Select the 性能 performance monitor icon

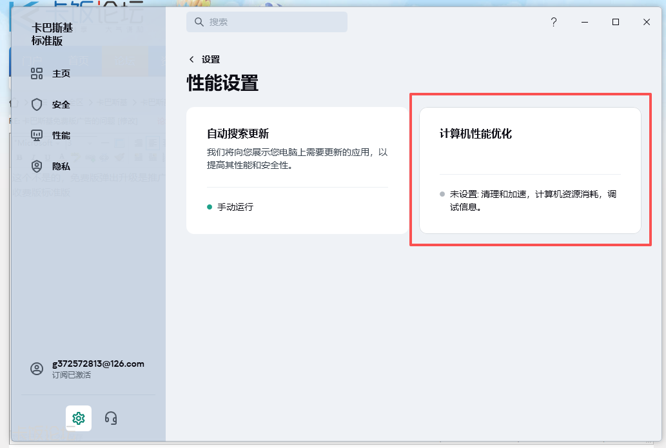click(x=37, y=135)
